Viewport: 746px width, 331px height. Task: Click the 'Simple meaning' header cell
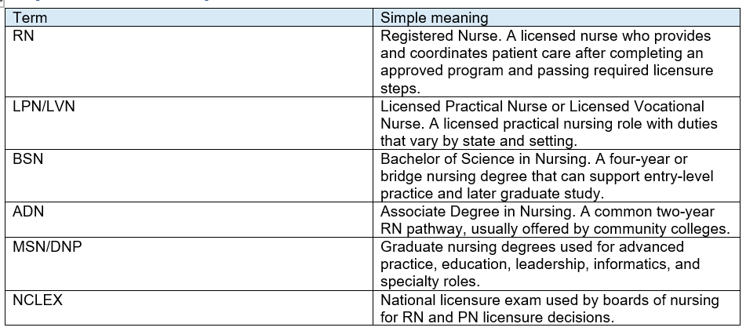coord(556,18)
